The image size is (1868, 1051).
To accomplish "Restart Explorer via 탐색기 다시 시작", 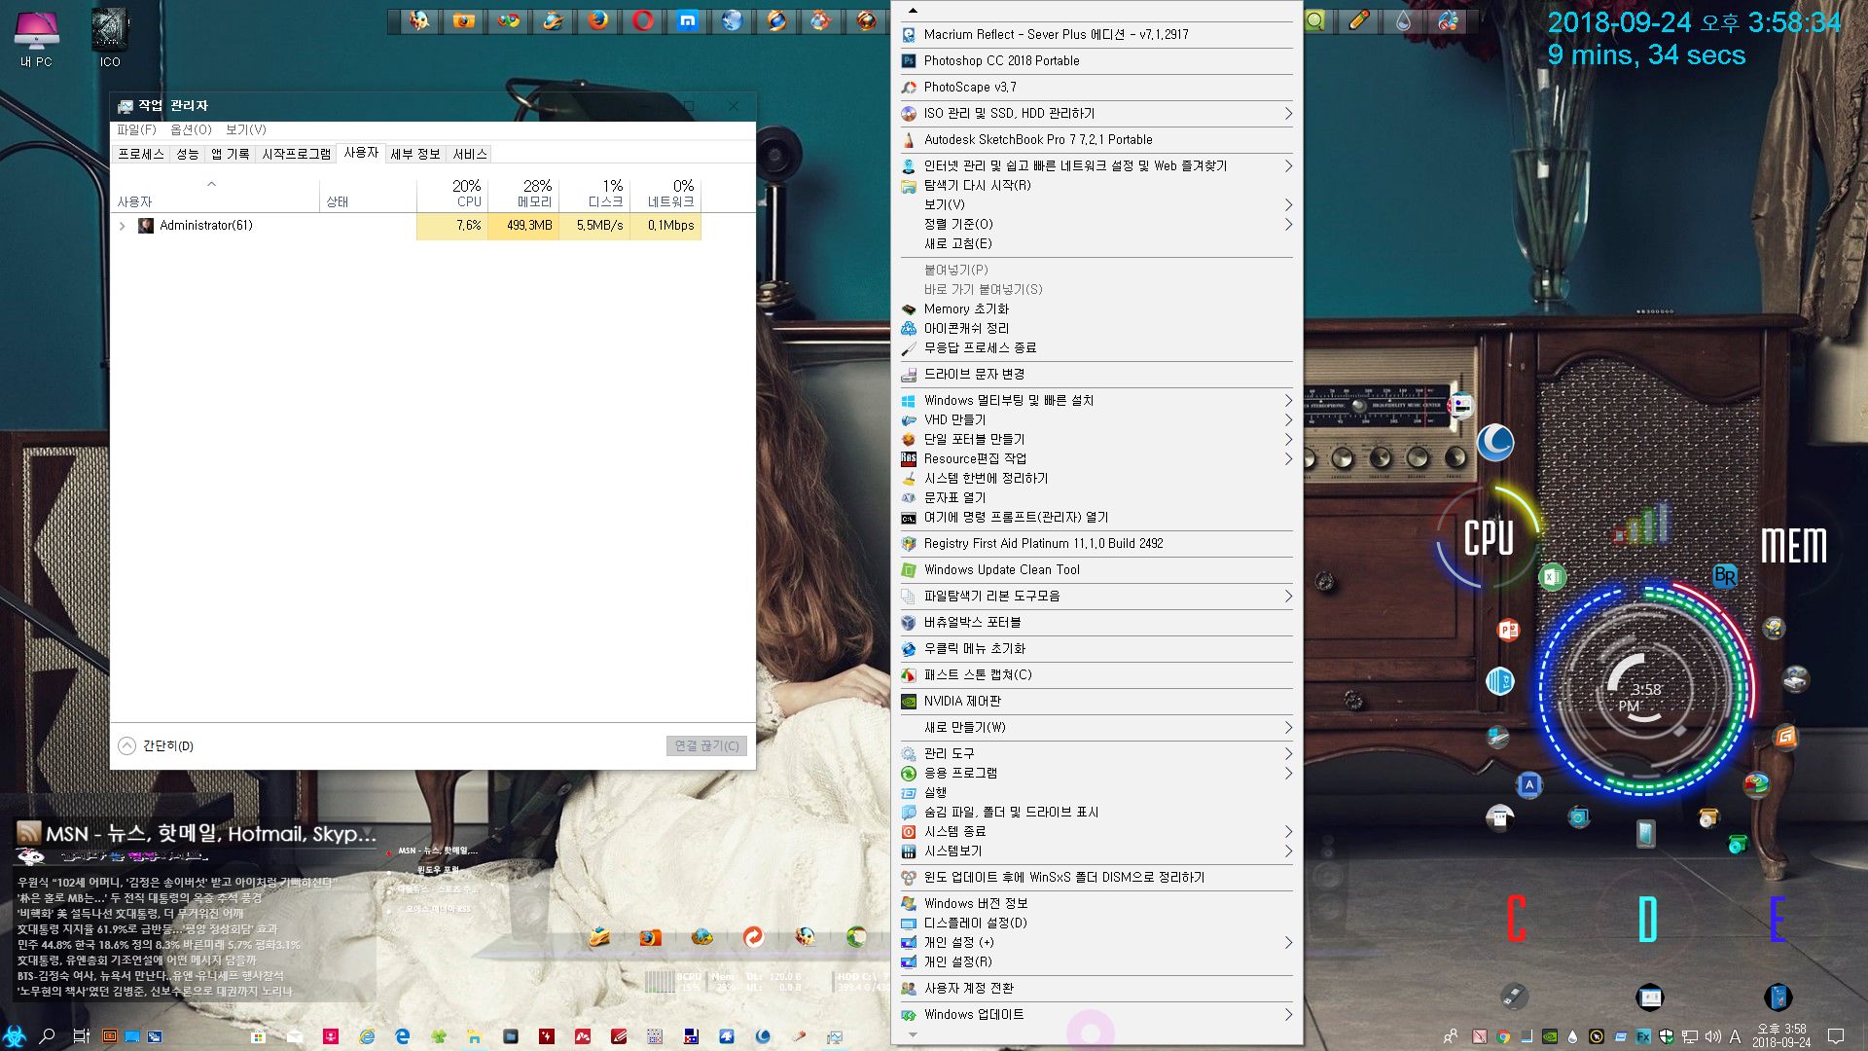I will coord(1096,185).
